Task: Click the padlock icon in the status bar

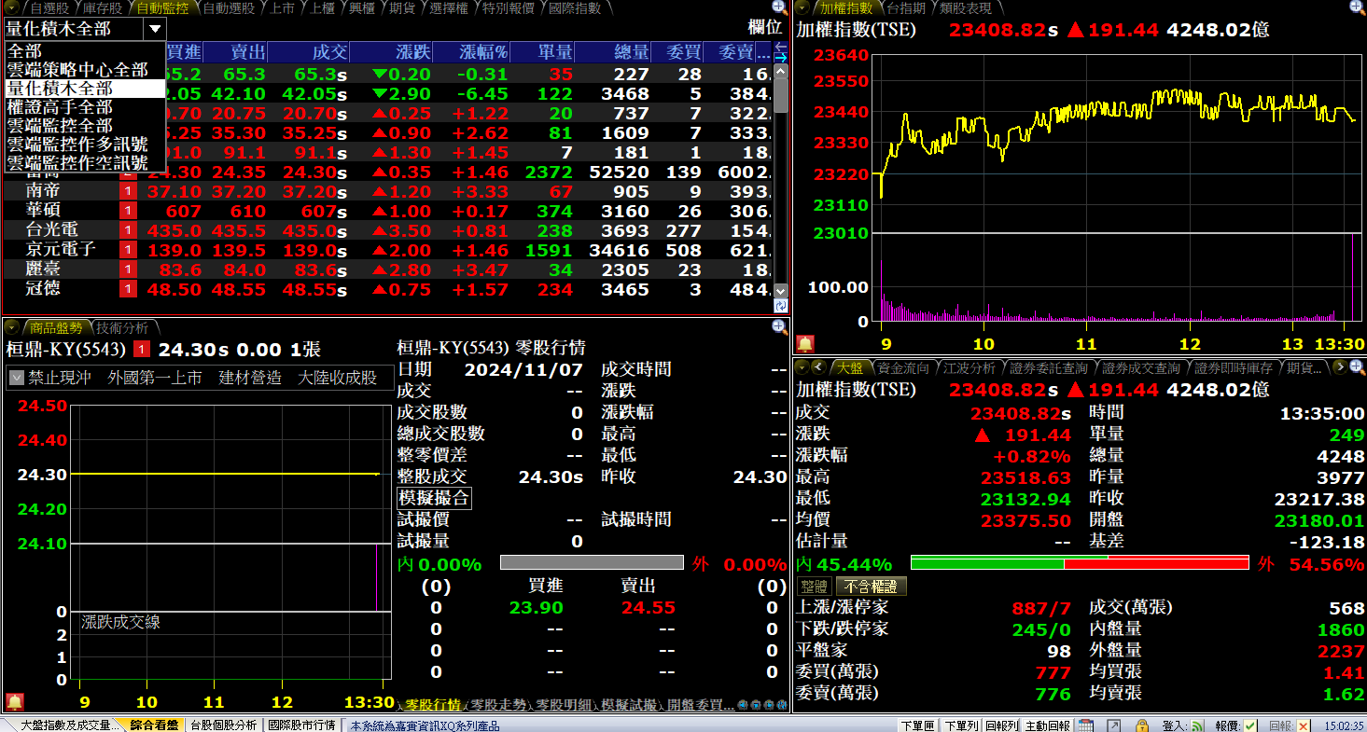Action: (x=1141, y=725)
